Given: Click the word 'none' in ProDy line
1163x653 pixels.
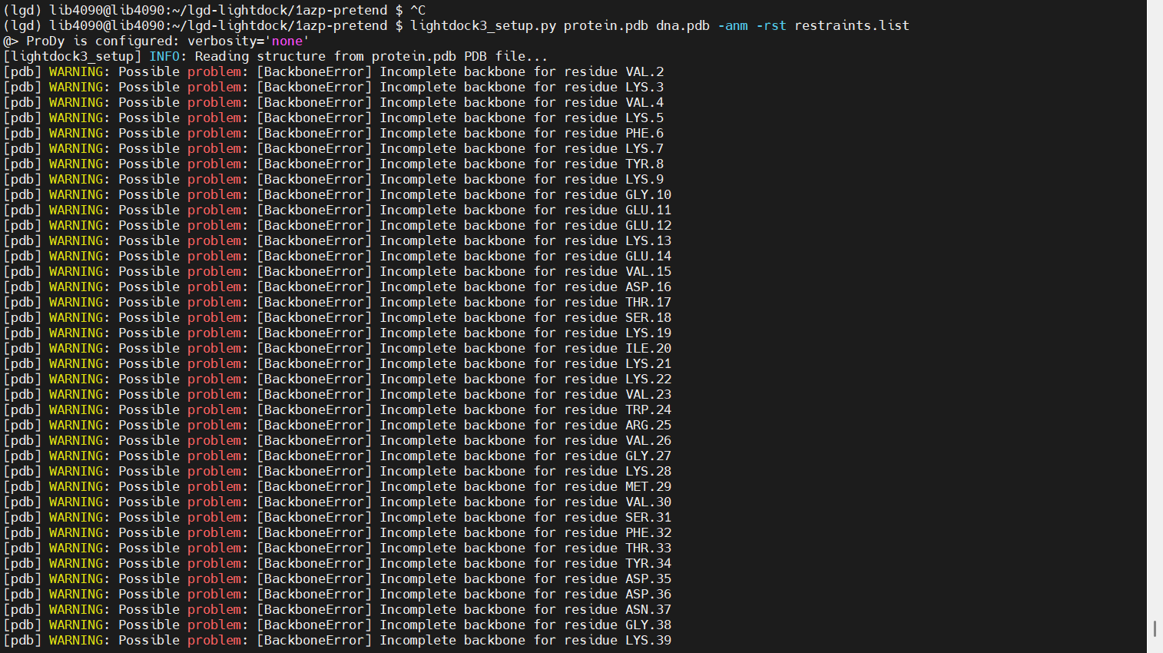Looking at the screenshot, I should click(x=287, y=41).
